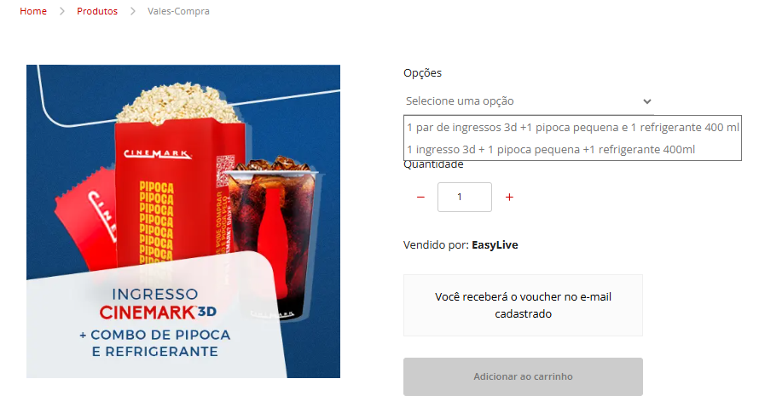Image resolution: width=759 pixels, height=396 pixels.
Task: Click the Vales-Compra breadcrumb item
Action: 178,11
